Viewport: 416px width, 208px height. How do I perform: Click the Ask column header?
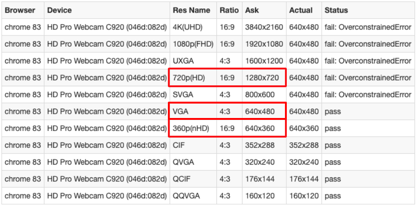[x=252, y=10]
